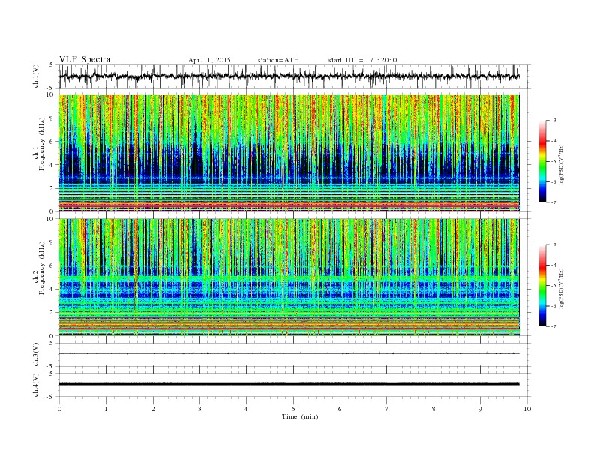The width and height of the screenshot is (594, 459).
Task: Click the ch.2 'Frequency (kHz)' axis label
Action: (x=42, y=268)
